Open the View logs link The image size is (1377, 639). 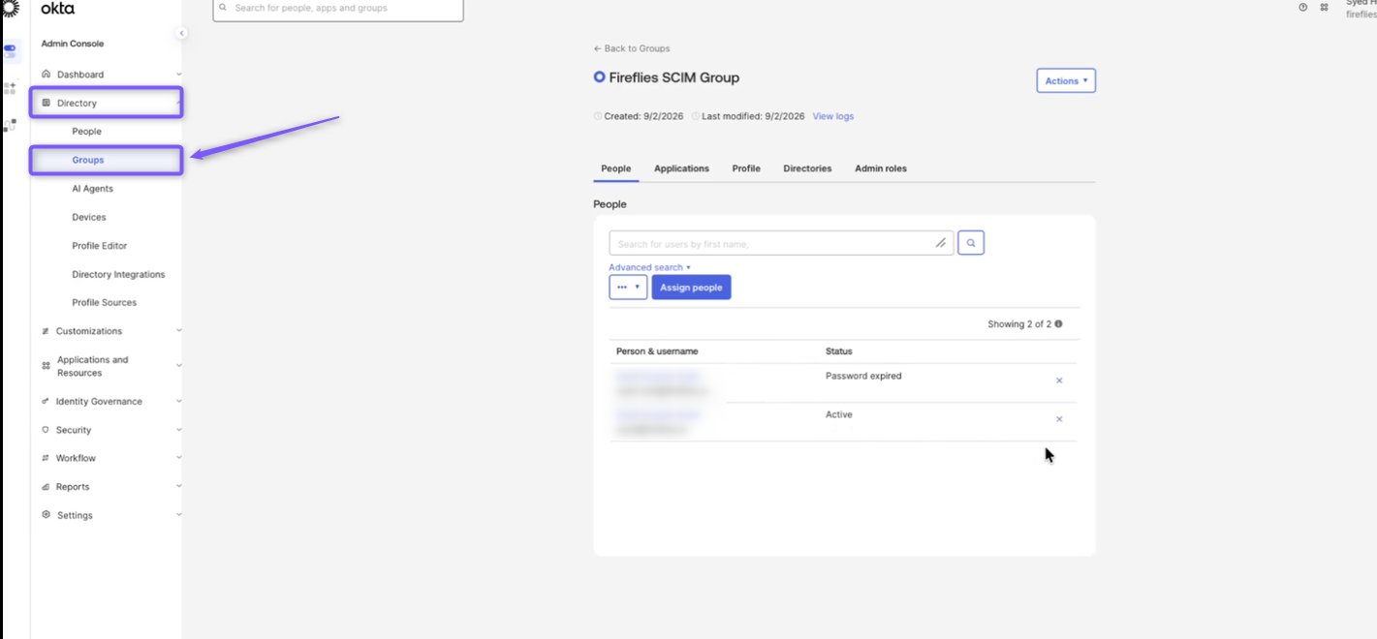click(833, 116)
